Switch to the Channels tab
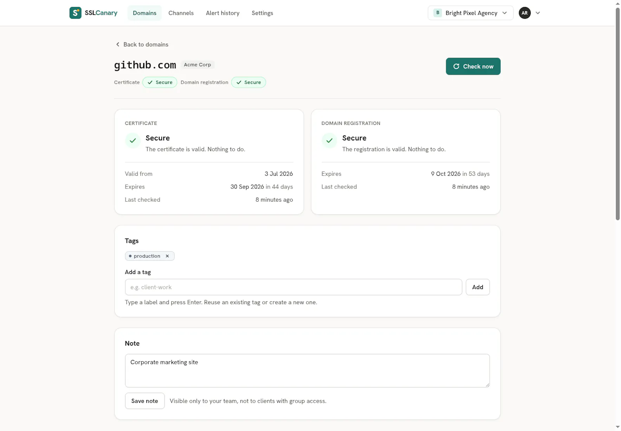The image size is (621, 431). click(181, 13)
